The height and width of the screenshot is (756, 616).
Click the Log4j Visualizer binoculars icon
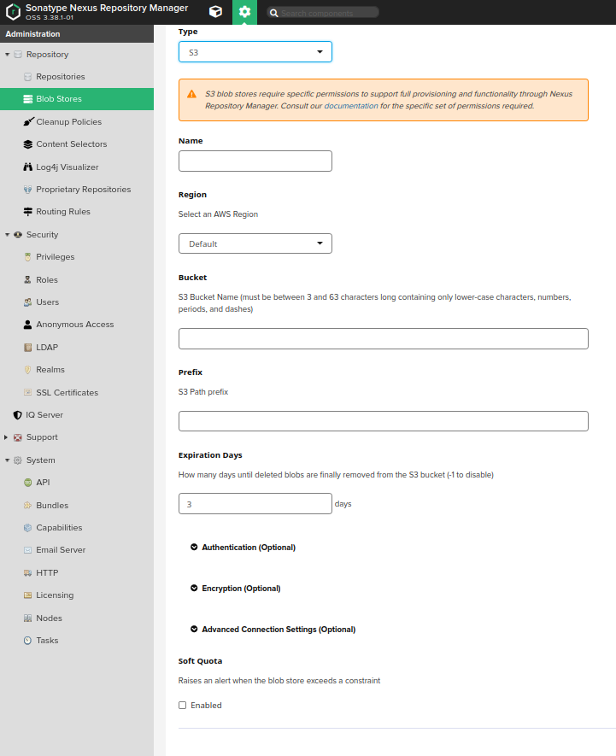(28, 167)
